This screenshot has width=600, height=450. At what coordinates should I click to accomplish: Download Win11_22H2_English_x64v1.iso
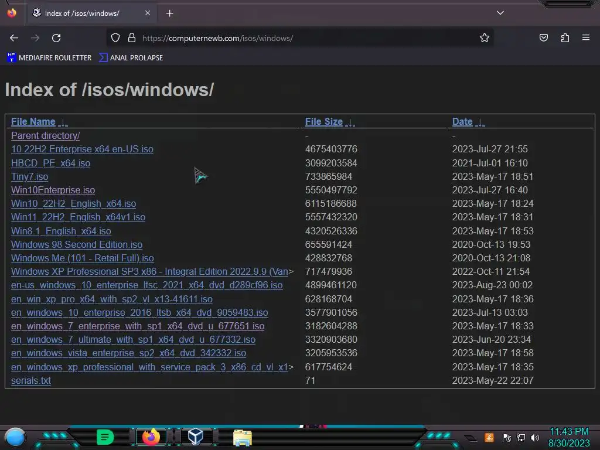(x=78, y=217)
